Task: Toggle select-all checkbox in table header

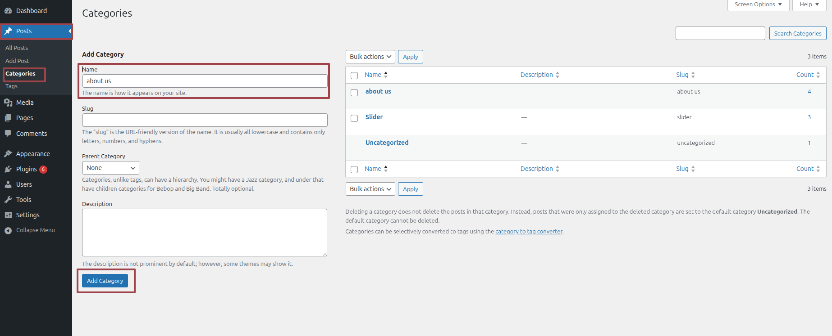Action: tap(354, 76)
